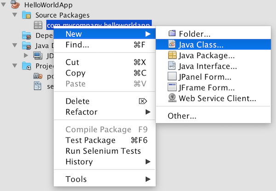
Task: Click the Java Interface icon
Action: [x=172, y=66]
